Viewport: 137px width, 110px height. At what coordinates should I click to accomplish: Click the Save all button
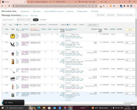coord(130,30)
